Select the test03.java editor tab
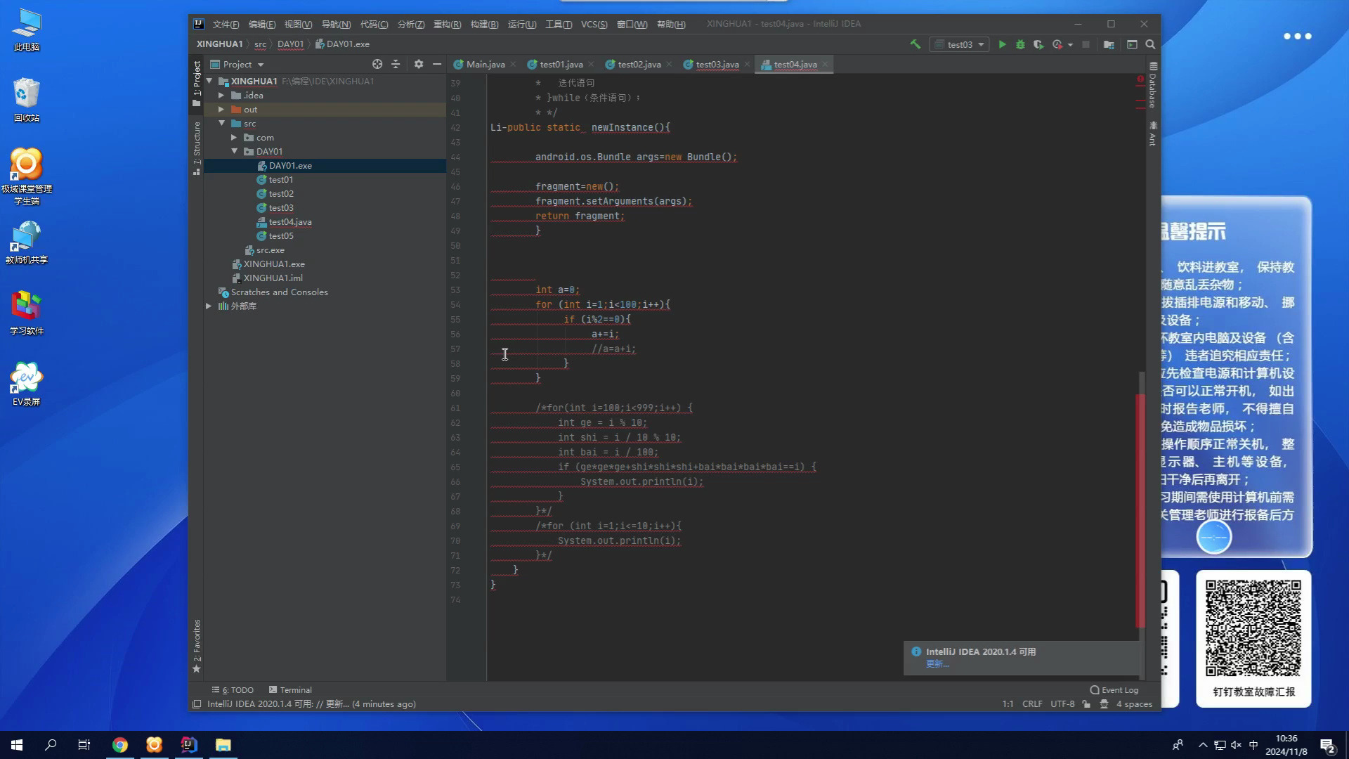The image size is (1349, 759). click(718, 64)
